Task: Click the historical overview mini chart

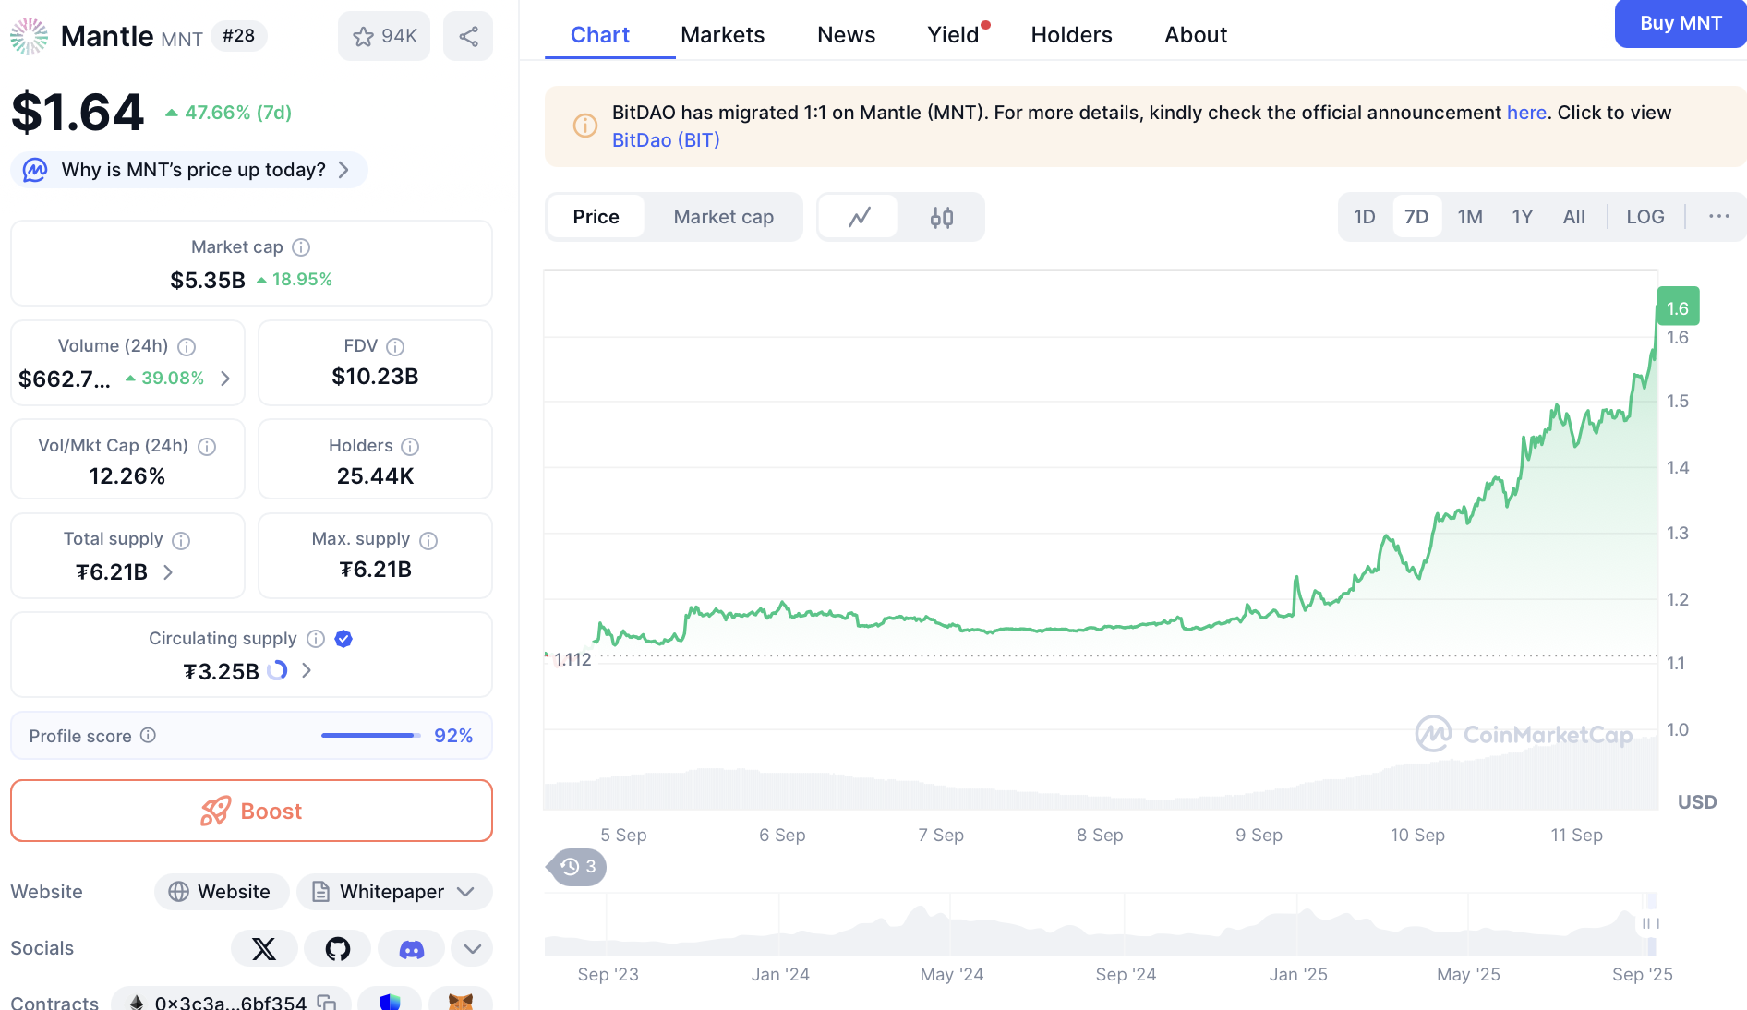Action: tap(1099, 924)
